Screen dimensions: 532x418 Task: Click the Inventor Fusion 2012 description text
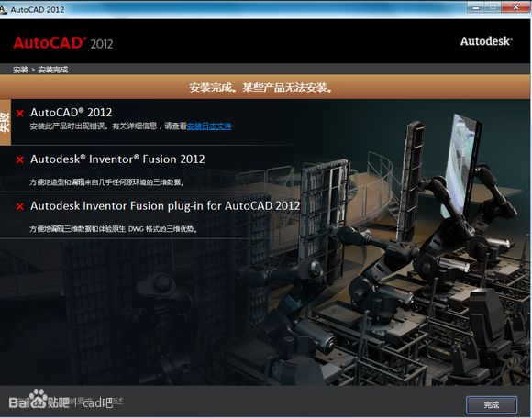107,182
